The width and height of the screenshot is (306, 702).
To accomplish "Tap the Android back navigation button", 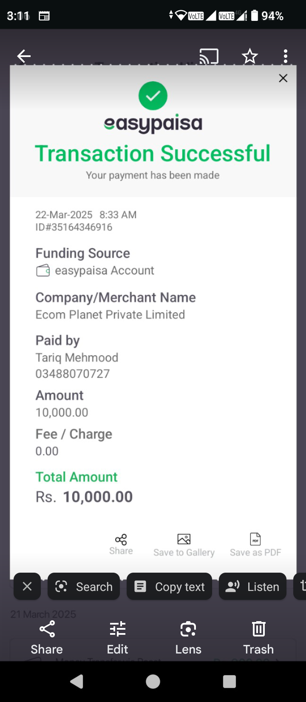I will tap(76, 682).
